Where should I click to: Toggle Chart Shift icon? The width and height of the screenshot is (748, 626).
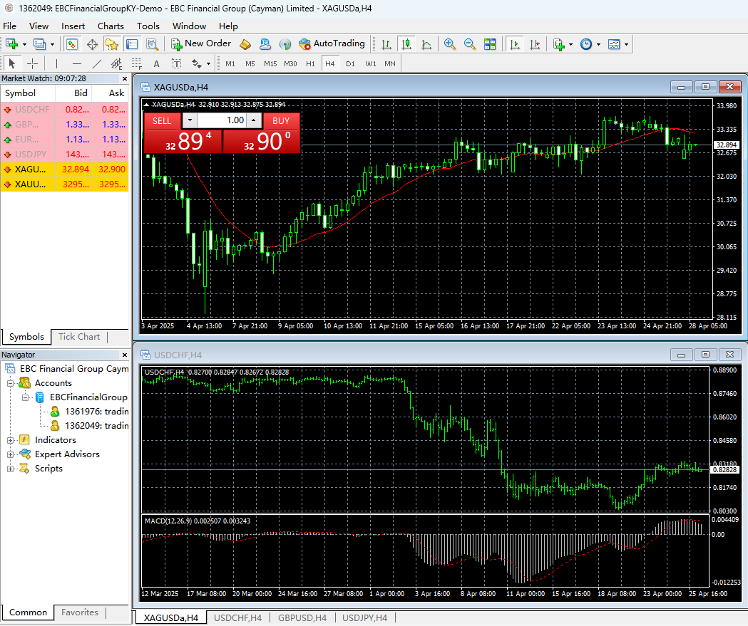point(535,44)
